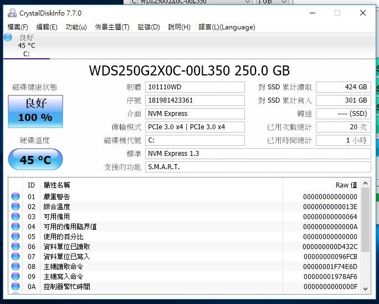Select row 資料單位已寫入 in attribute list
Viewport: 379px width, 304px height.
click(x=185, y=256)
